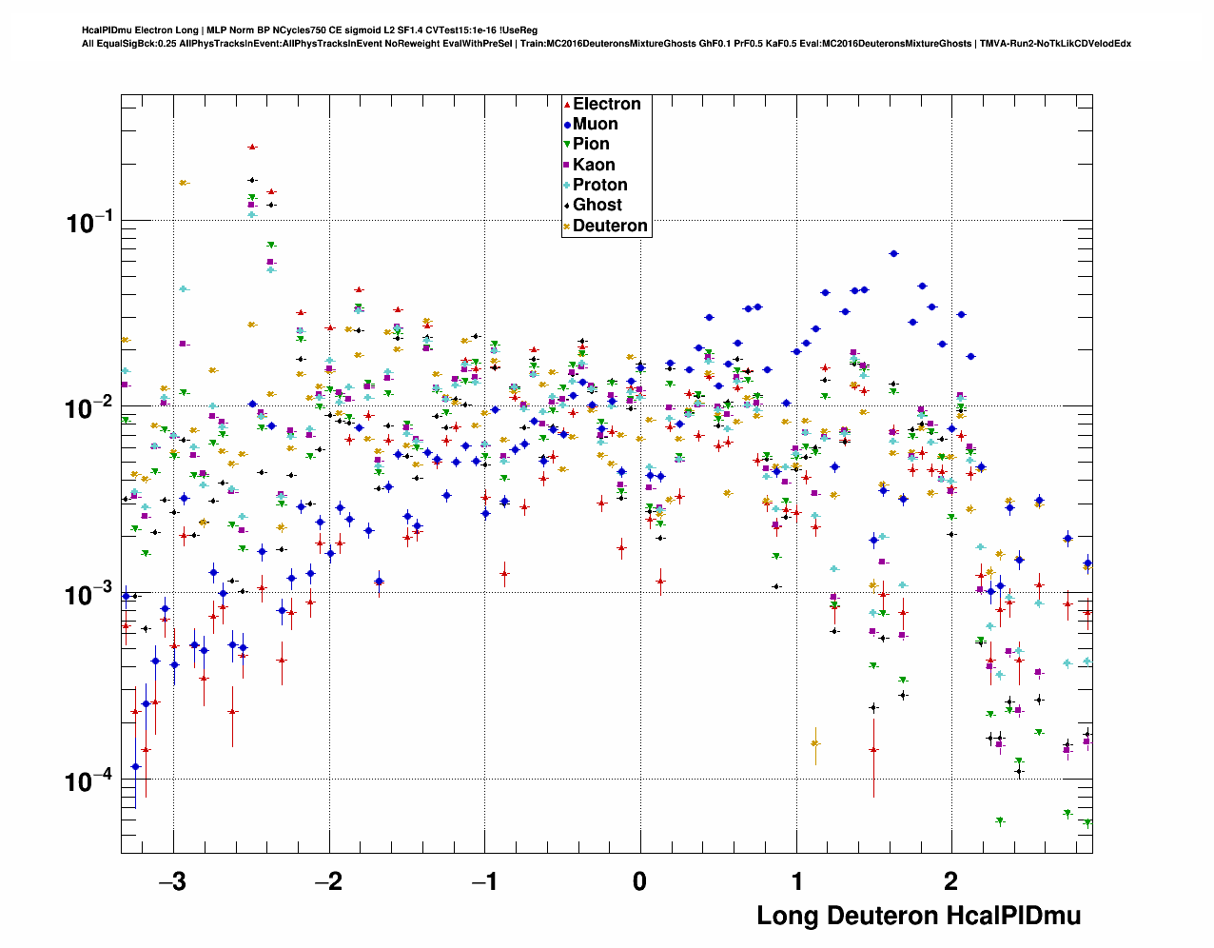Click the cyan Proton marker in legend
The height and width of the screenshot is (948, 1214).
coord(567,186)
